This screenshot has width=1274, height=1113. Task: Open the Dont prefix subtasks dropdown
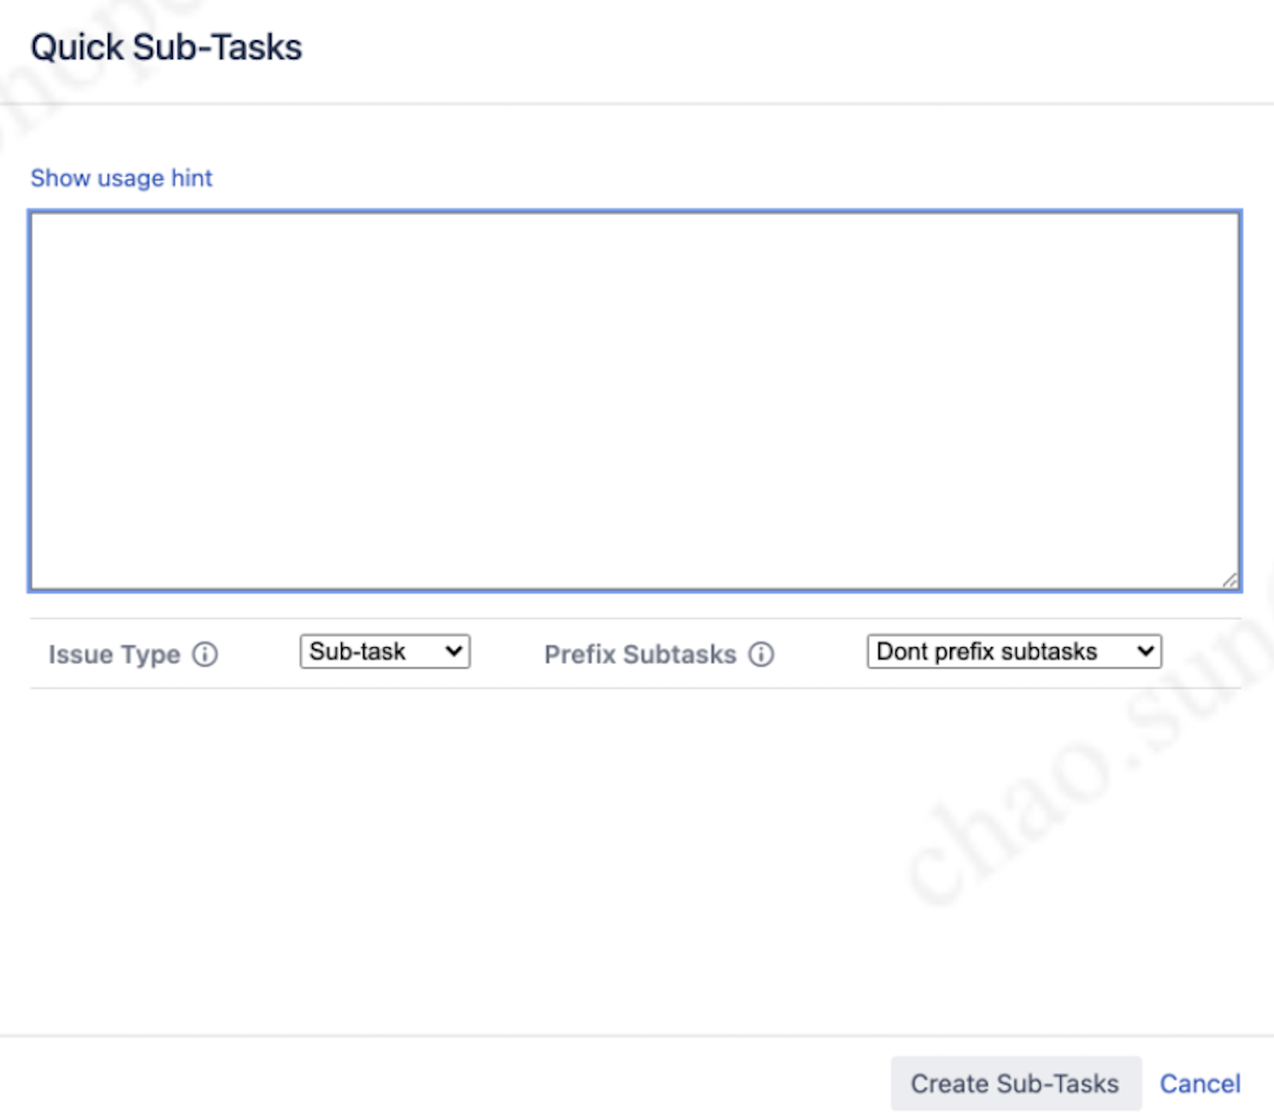point(1014,651)
